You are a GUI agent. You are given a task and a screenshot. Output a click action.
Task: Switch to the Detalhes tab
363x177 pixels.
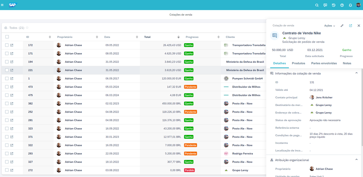(x=279, y=63)
